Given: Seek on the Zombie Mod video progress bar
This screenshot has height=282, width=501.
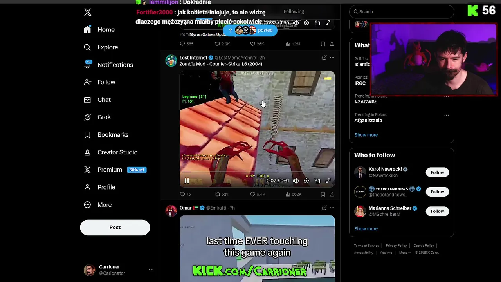Looking at the screenshot, I should 257,172.
